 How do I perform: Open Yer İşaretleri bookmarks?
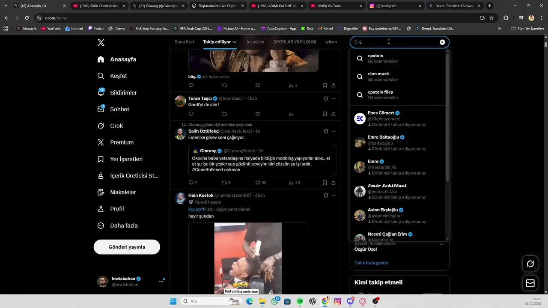pyautogui.click(x=120, y=159)
